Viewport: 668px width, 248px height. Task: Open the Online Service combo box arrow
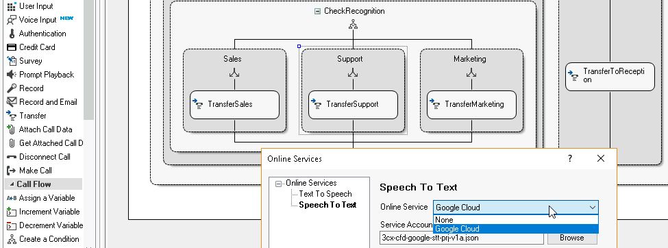(x=592, y=208)
